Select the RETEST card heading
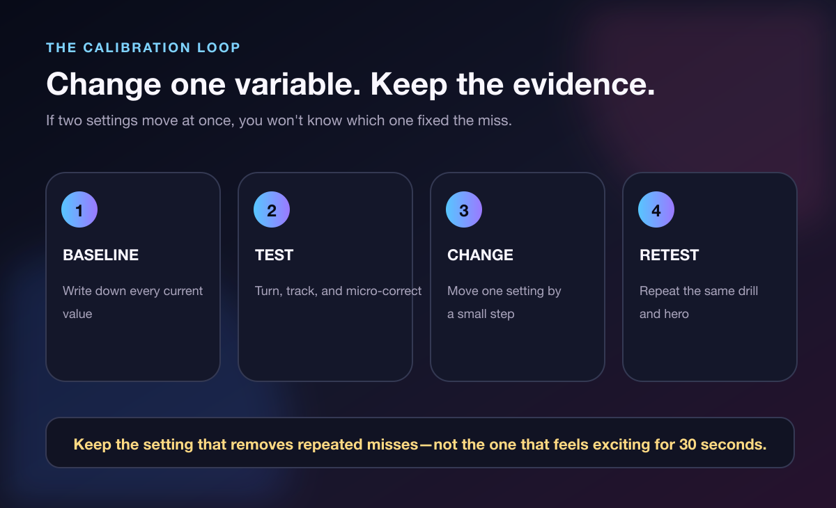The width and height of the screenshot is (836, 508). (x=669, y=255)
